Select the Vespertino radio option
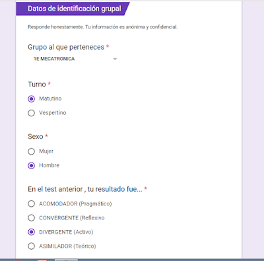Screen dimensions: 264x261 [31, 113]
